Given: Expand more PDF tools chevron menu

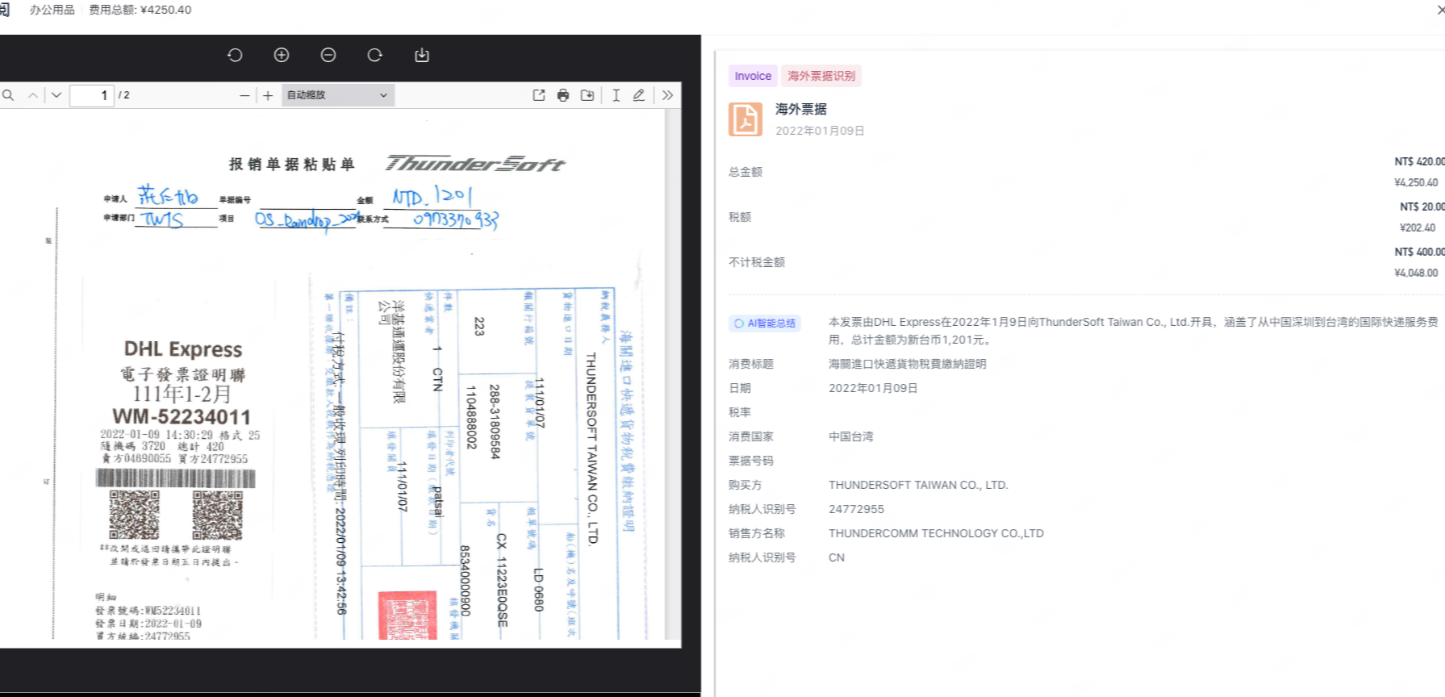Looking at the screenshot, I should pos(667,95).
